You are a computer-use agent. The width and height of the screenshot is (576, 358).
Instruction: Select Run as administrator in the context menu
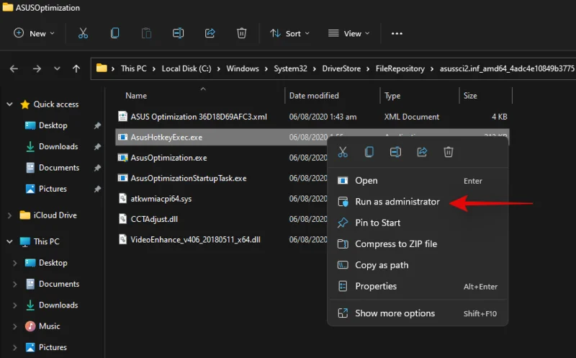point(397,202)
